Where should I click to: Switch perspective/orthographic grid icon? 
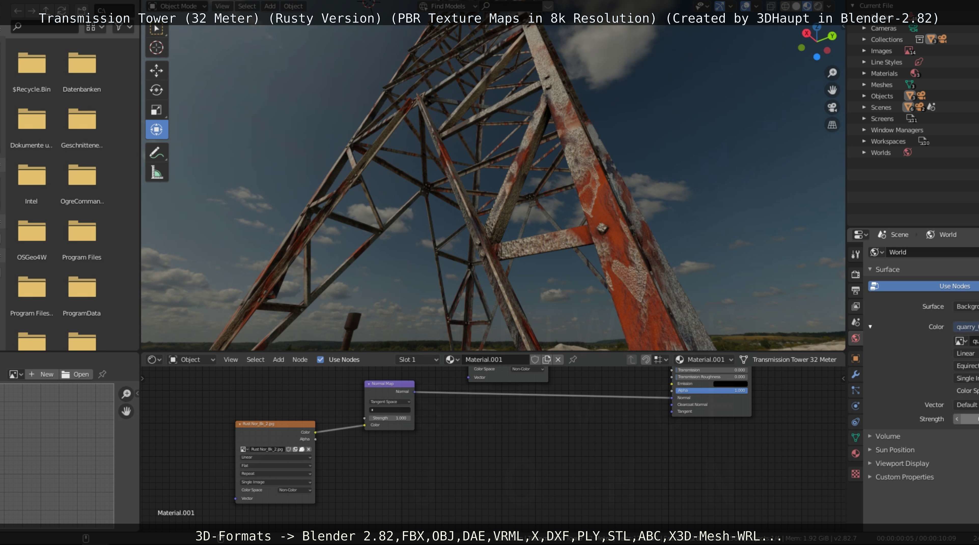pyautogui.click(x=832, y=125)
